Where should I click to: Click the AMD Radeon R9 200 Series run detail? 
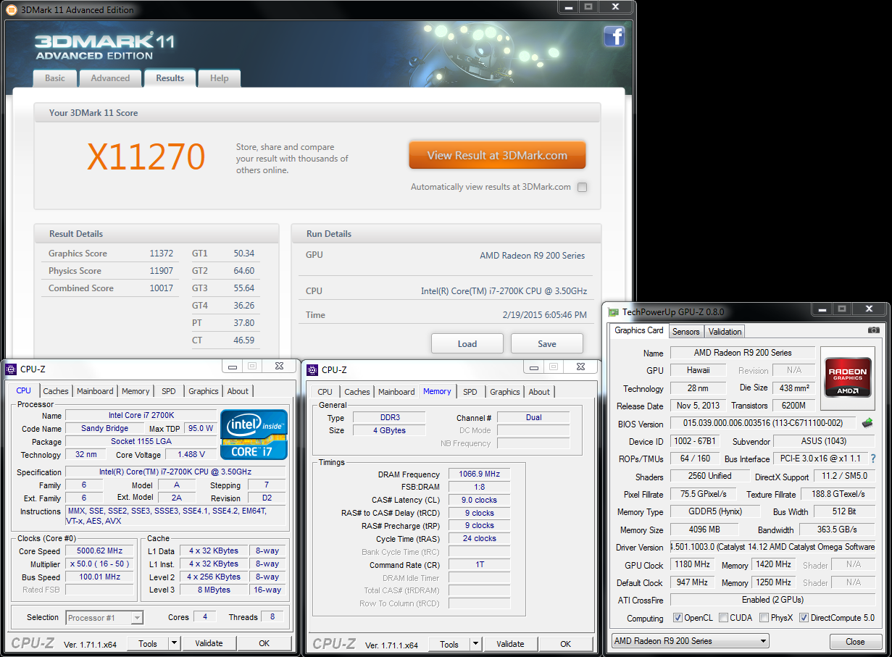pyautogui.click(x=532, y=255)
